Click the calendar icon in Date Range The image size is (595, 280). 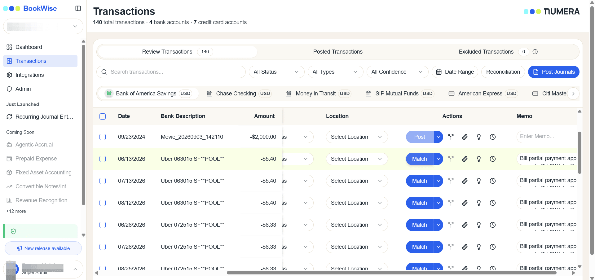coord(439,72)
